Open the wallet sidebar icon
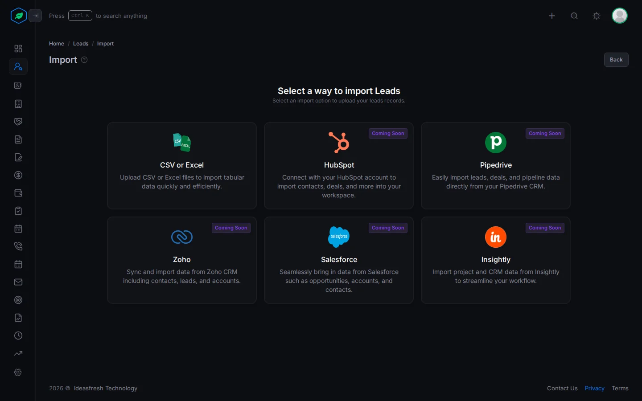 [18, 193]
